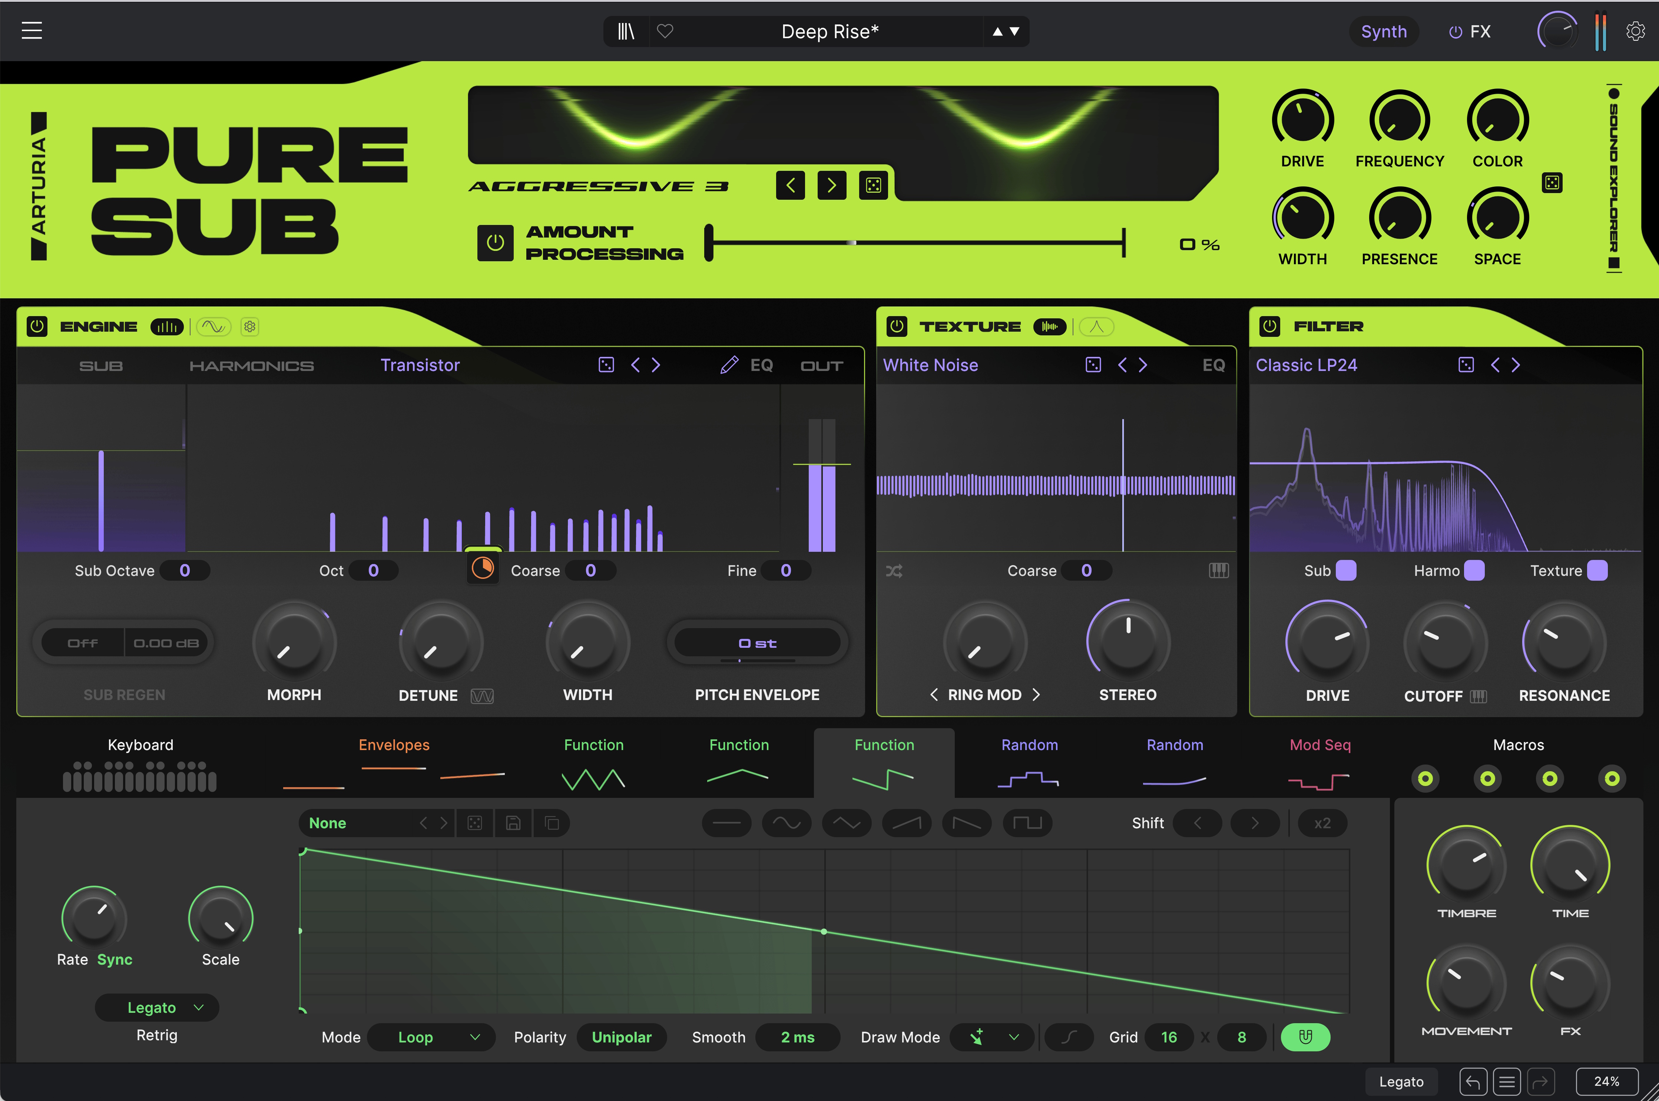Toggle the Texture routing to filter

point(1597,571)
